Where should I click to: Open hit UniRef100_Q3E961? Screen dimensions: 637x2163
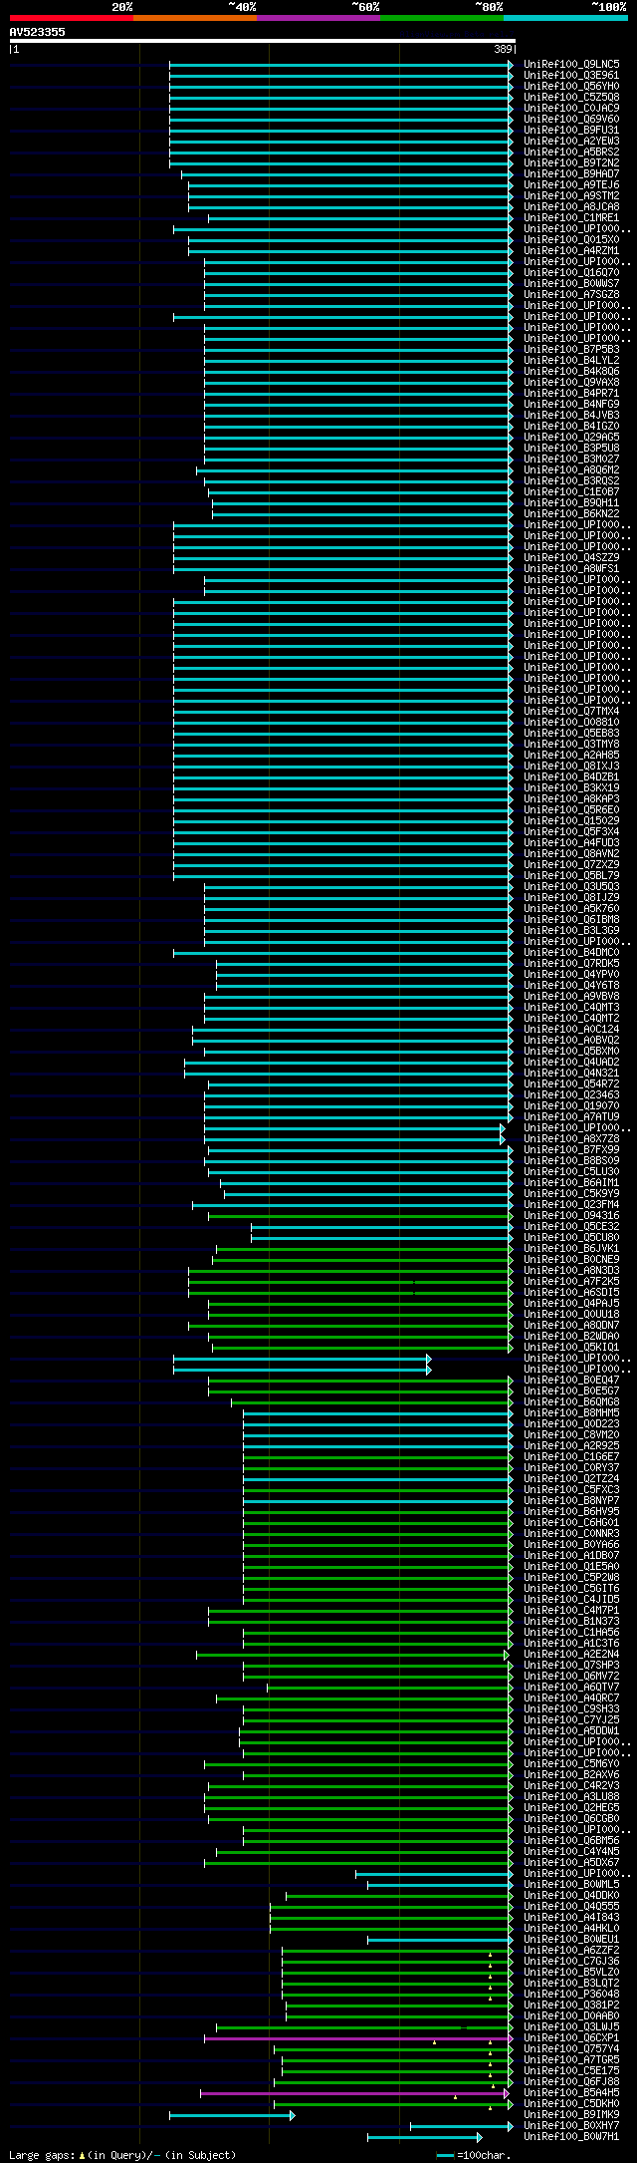pyautogui.click(x=571, y=76)
